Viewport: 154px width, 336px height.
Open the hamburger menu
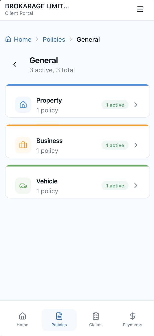[140, 9]
